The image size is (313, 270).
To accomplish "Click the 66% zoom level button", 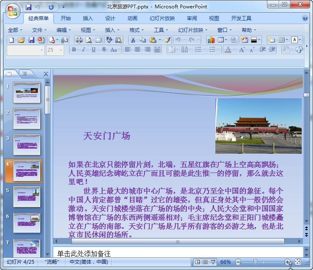I will tap(225, 262).
